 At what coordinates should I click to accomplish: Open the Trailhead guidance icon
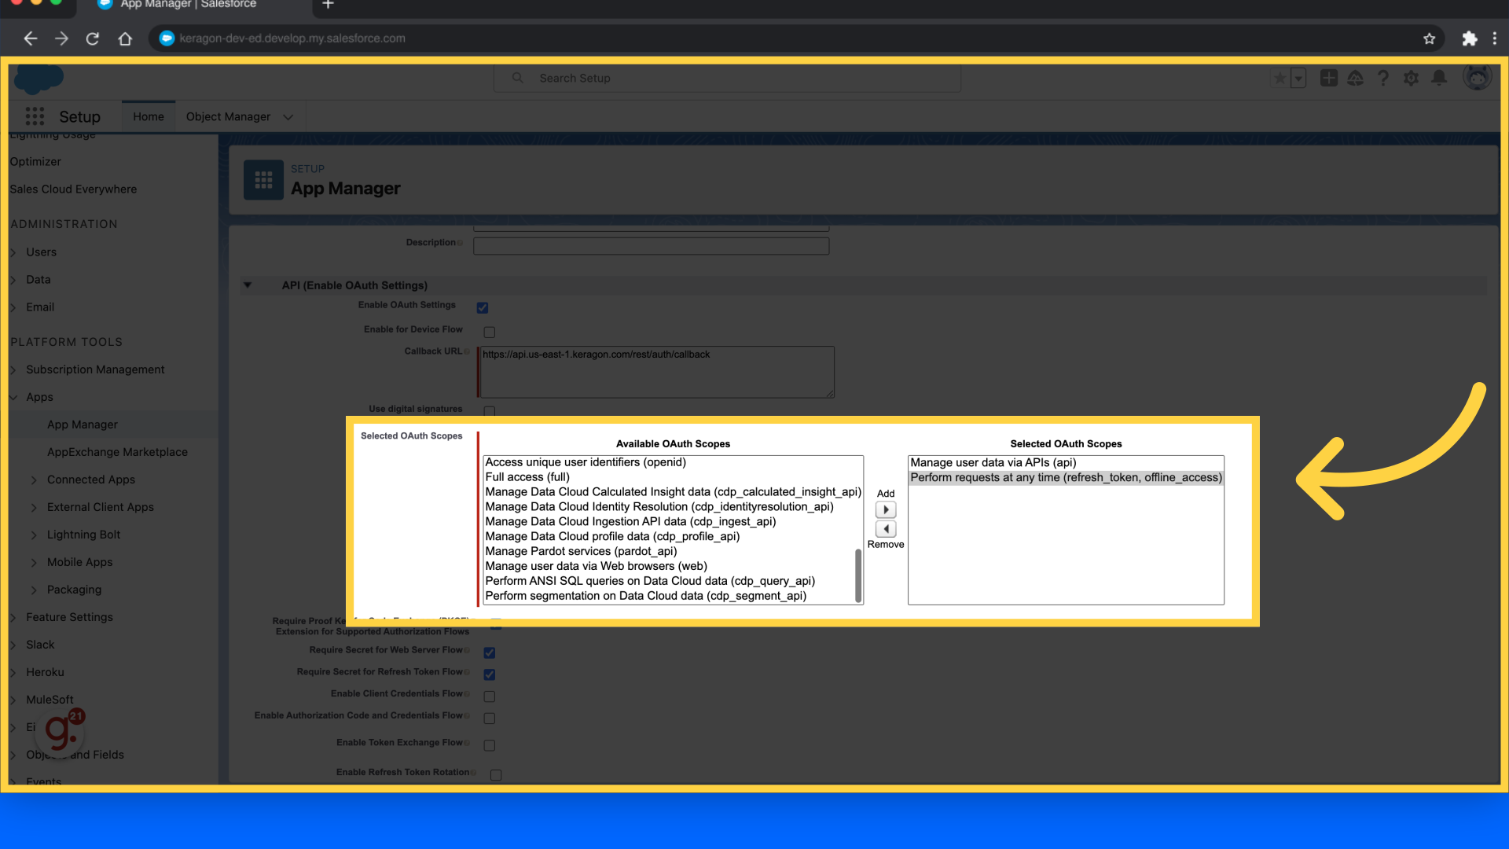[1355, 78]
